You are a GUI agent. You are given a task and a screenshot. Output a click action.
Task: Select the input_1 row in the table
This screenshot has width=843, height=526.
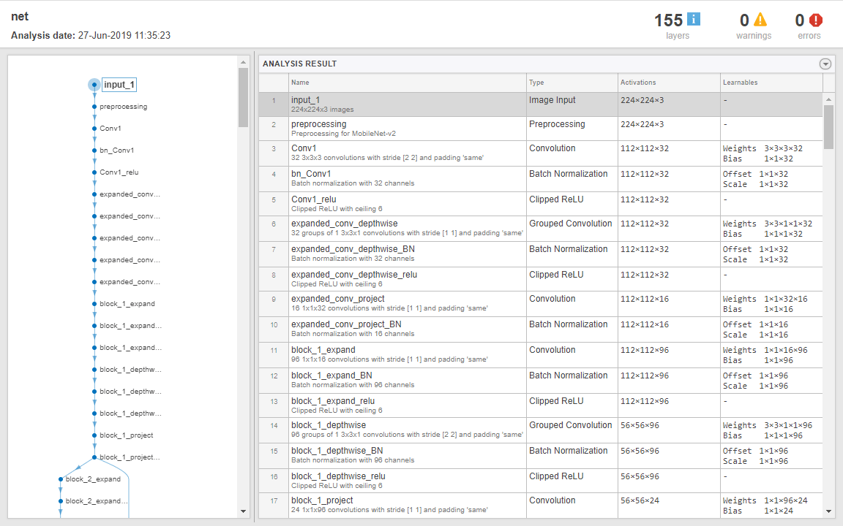[541, 104]
